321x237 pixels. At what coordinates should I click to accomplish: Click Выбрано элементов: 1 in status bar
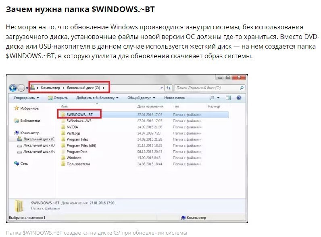point(27,218)
